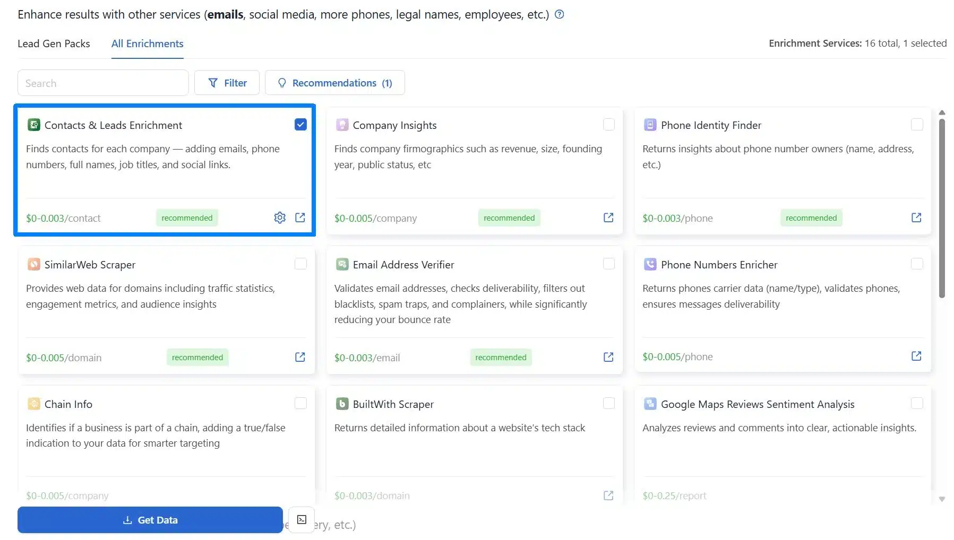This screenshot has width=954, height=540.
Task: Enable the Company Insights checkbox
Action: [609, 125]
